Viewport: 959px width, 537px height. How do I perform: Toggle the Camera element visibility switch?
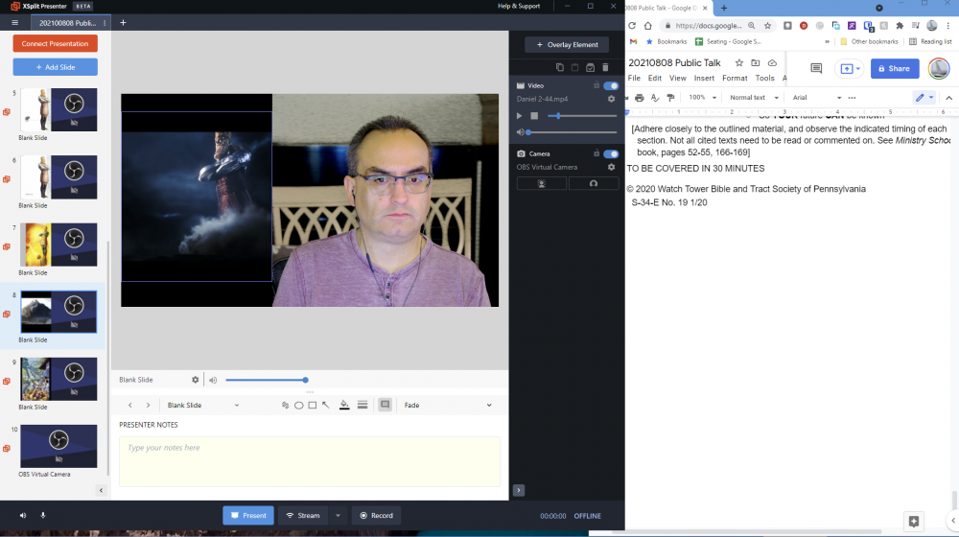610,153
